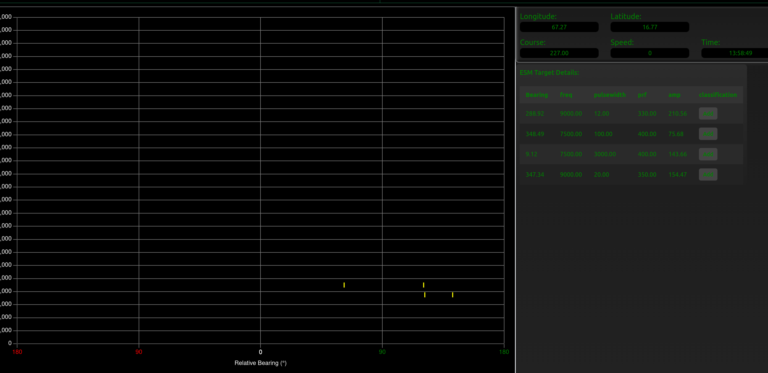Click Add for target bearing 9.12
768x373 pixels.
(x=708, y=154)
